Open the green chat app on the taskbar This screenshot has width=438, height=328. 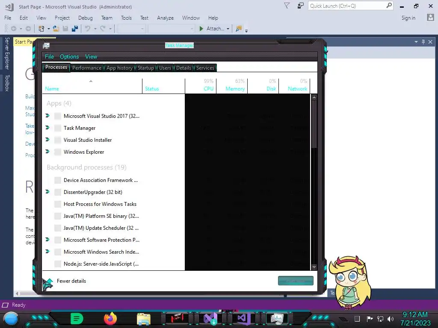[77, 319]
